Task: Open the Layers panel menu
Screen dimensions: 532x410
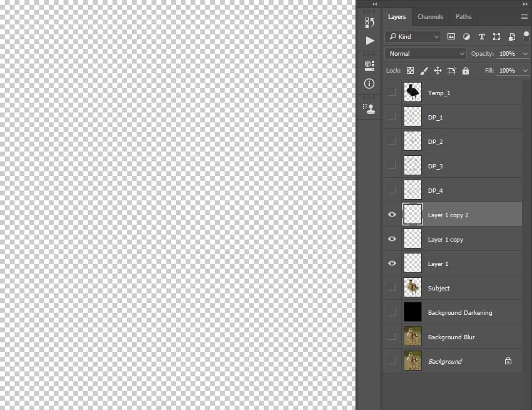Action: click(524, 16)
